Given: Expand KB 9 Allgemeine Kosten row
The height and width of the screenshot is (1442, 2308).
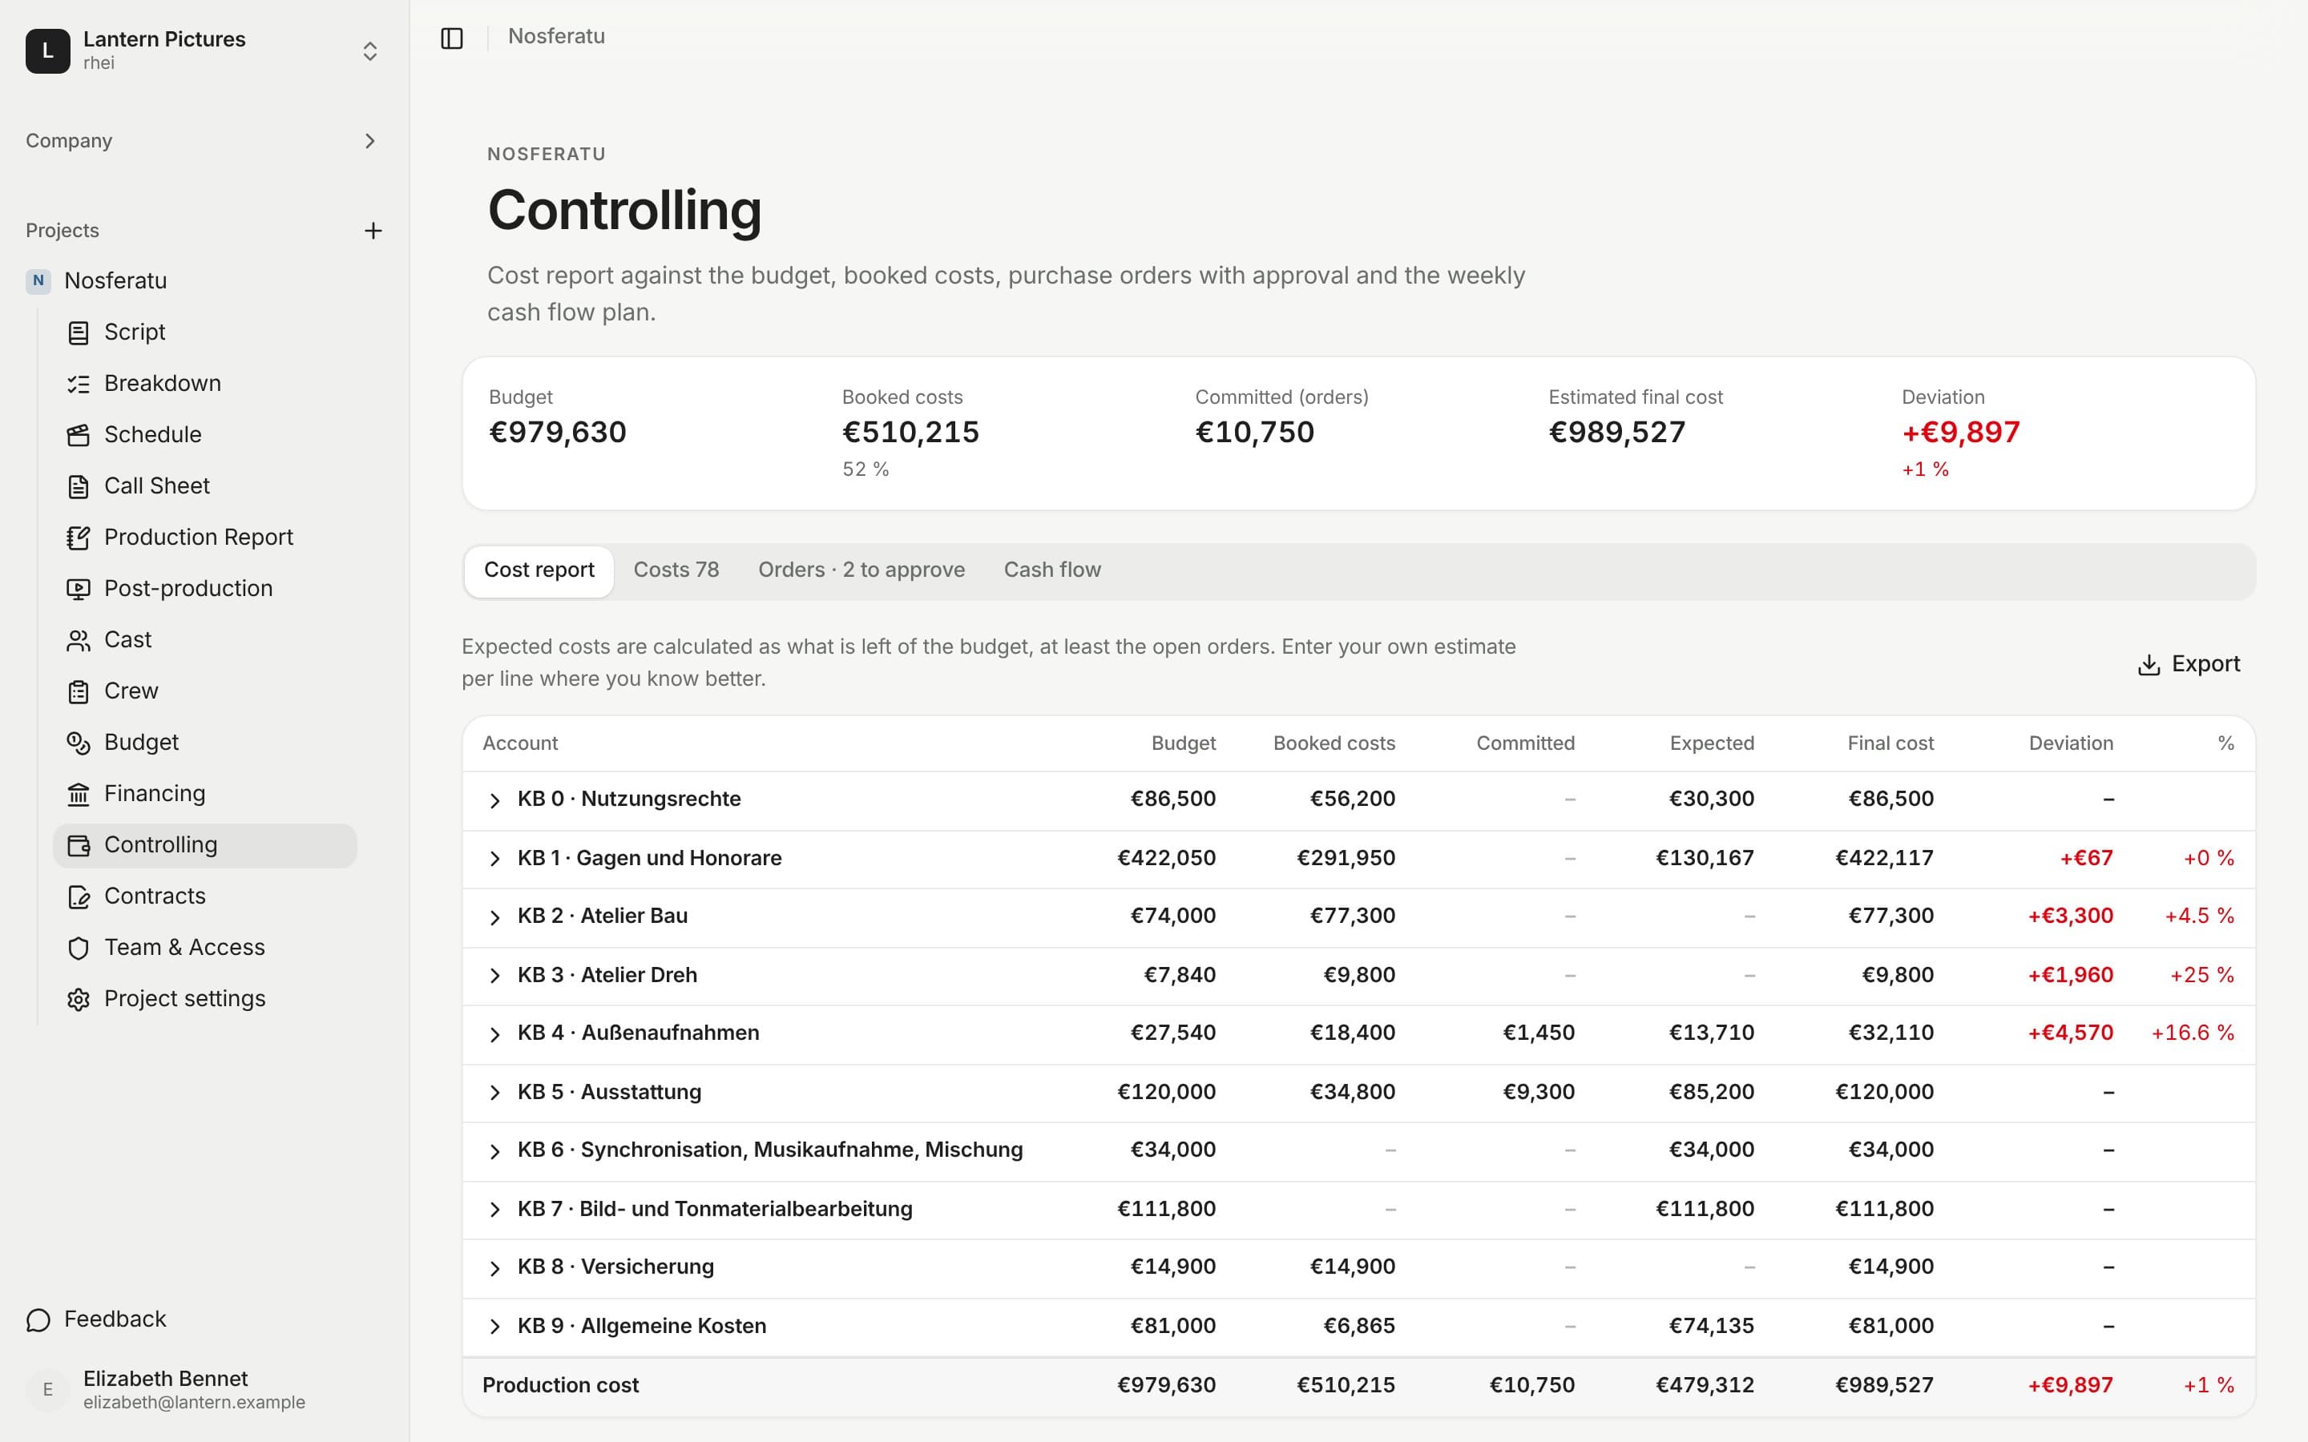Looking at the screenshot, I should (494, 1327).
